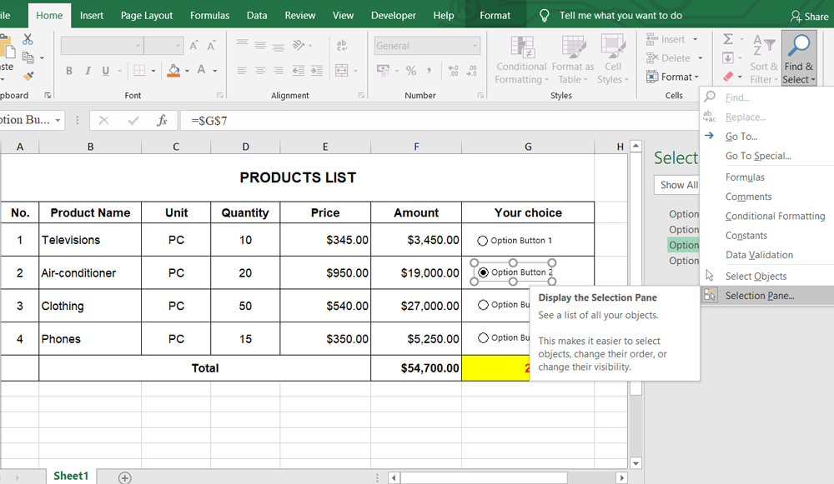Click the Increase Font Size icon
Image resolution: width=834 pixels, height=484 pixels.
click(194, 46)
